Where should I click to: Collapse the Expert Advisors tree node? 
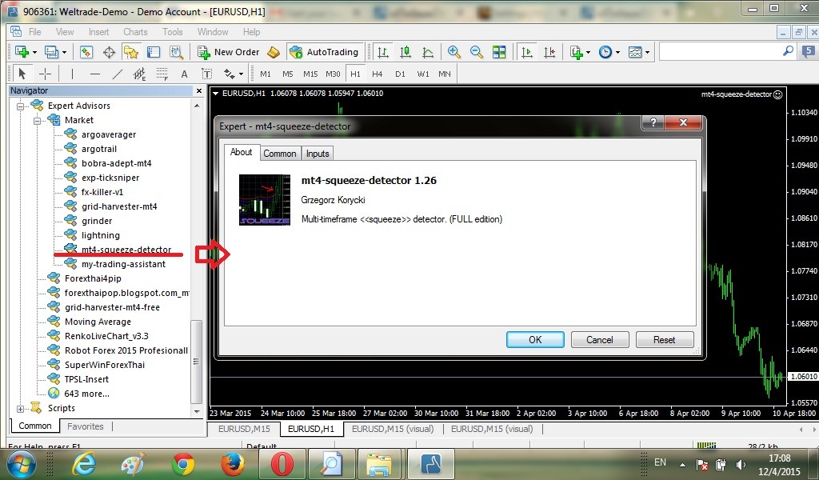[x=20, y=106]
